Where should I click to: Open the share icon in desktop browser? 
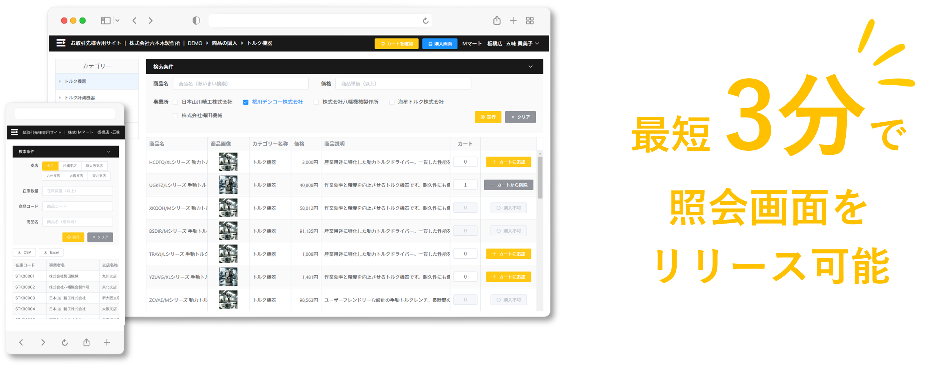pyautogui.click(x=496, y=20)
